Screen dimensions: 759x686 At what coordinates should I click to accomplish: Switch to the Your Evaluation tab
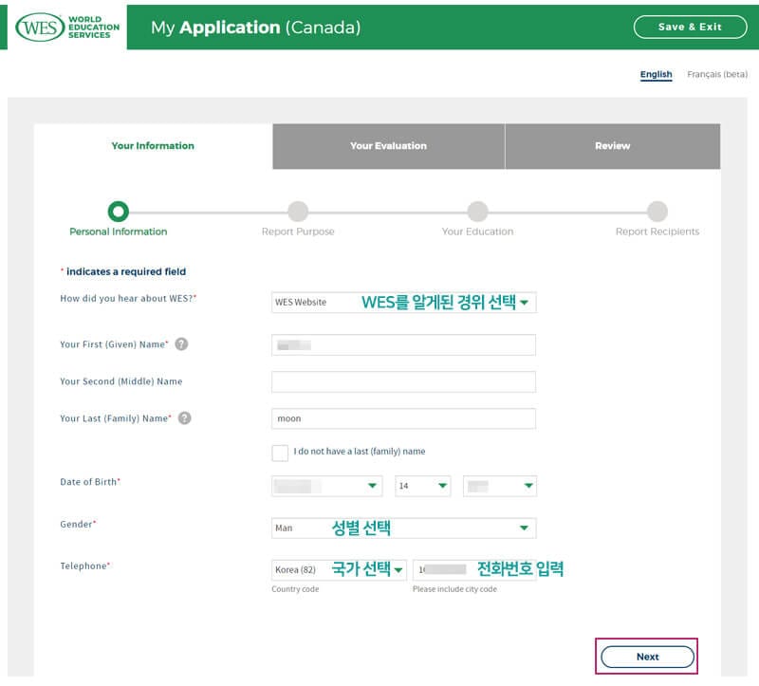click(388, 146)
